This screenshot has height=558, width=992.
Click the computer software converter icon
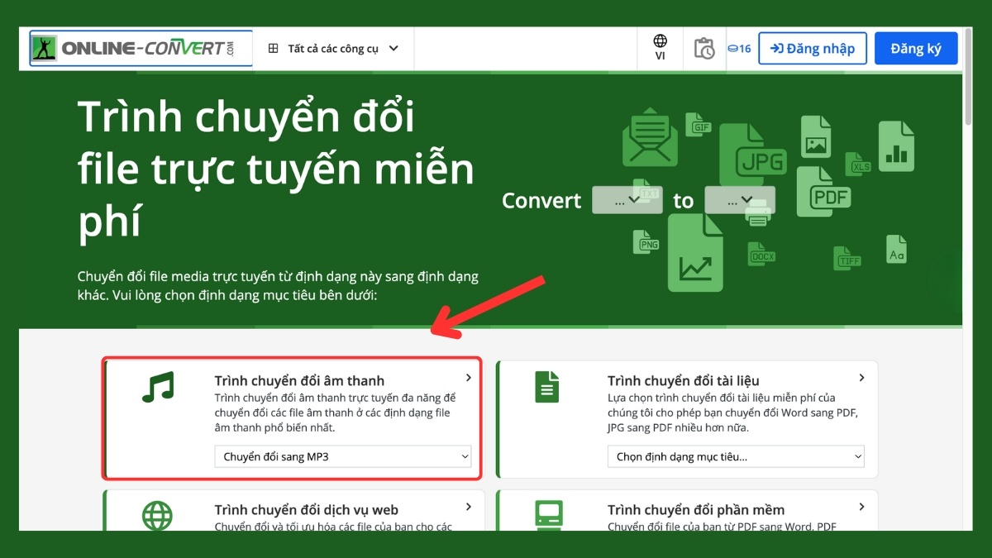[549, 514]
